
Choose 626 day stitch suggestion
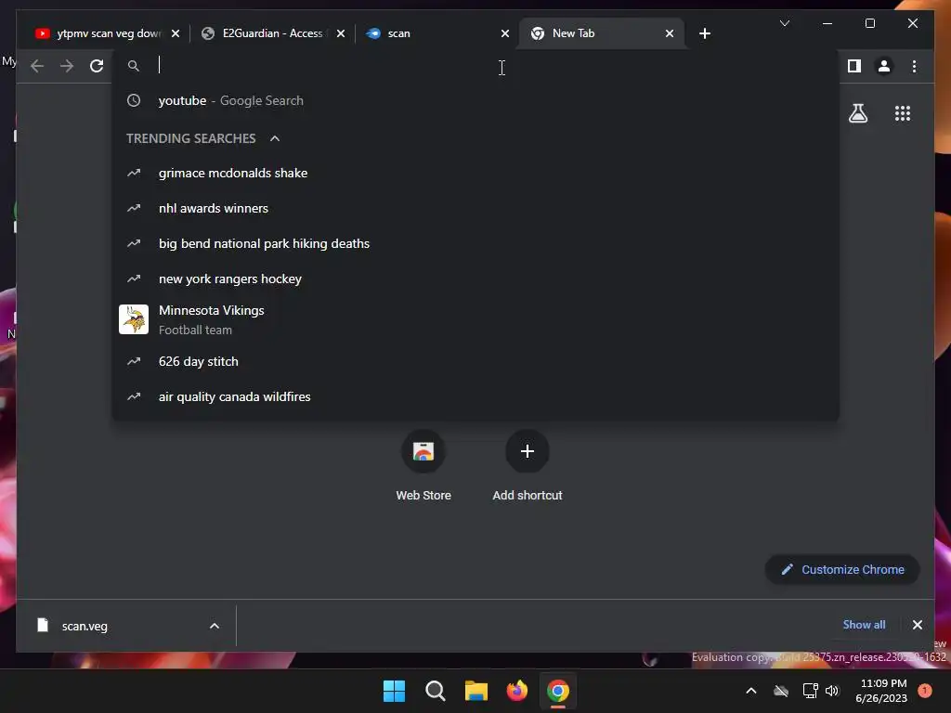[x=475, y=361]
